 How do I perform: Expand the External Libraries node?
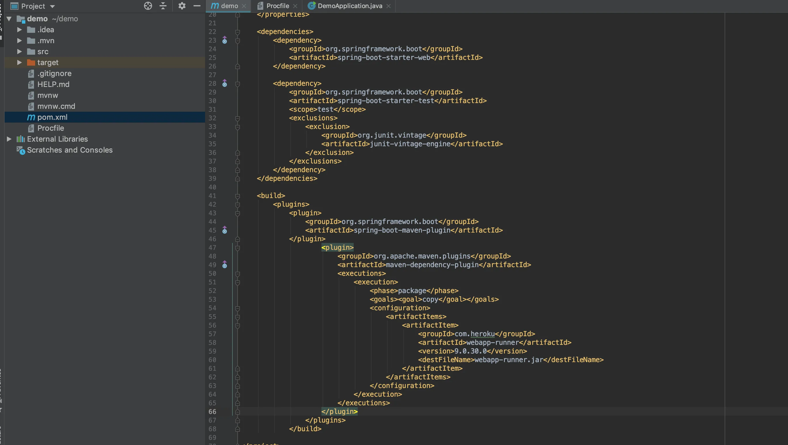pos(9,139)
